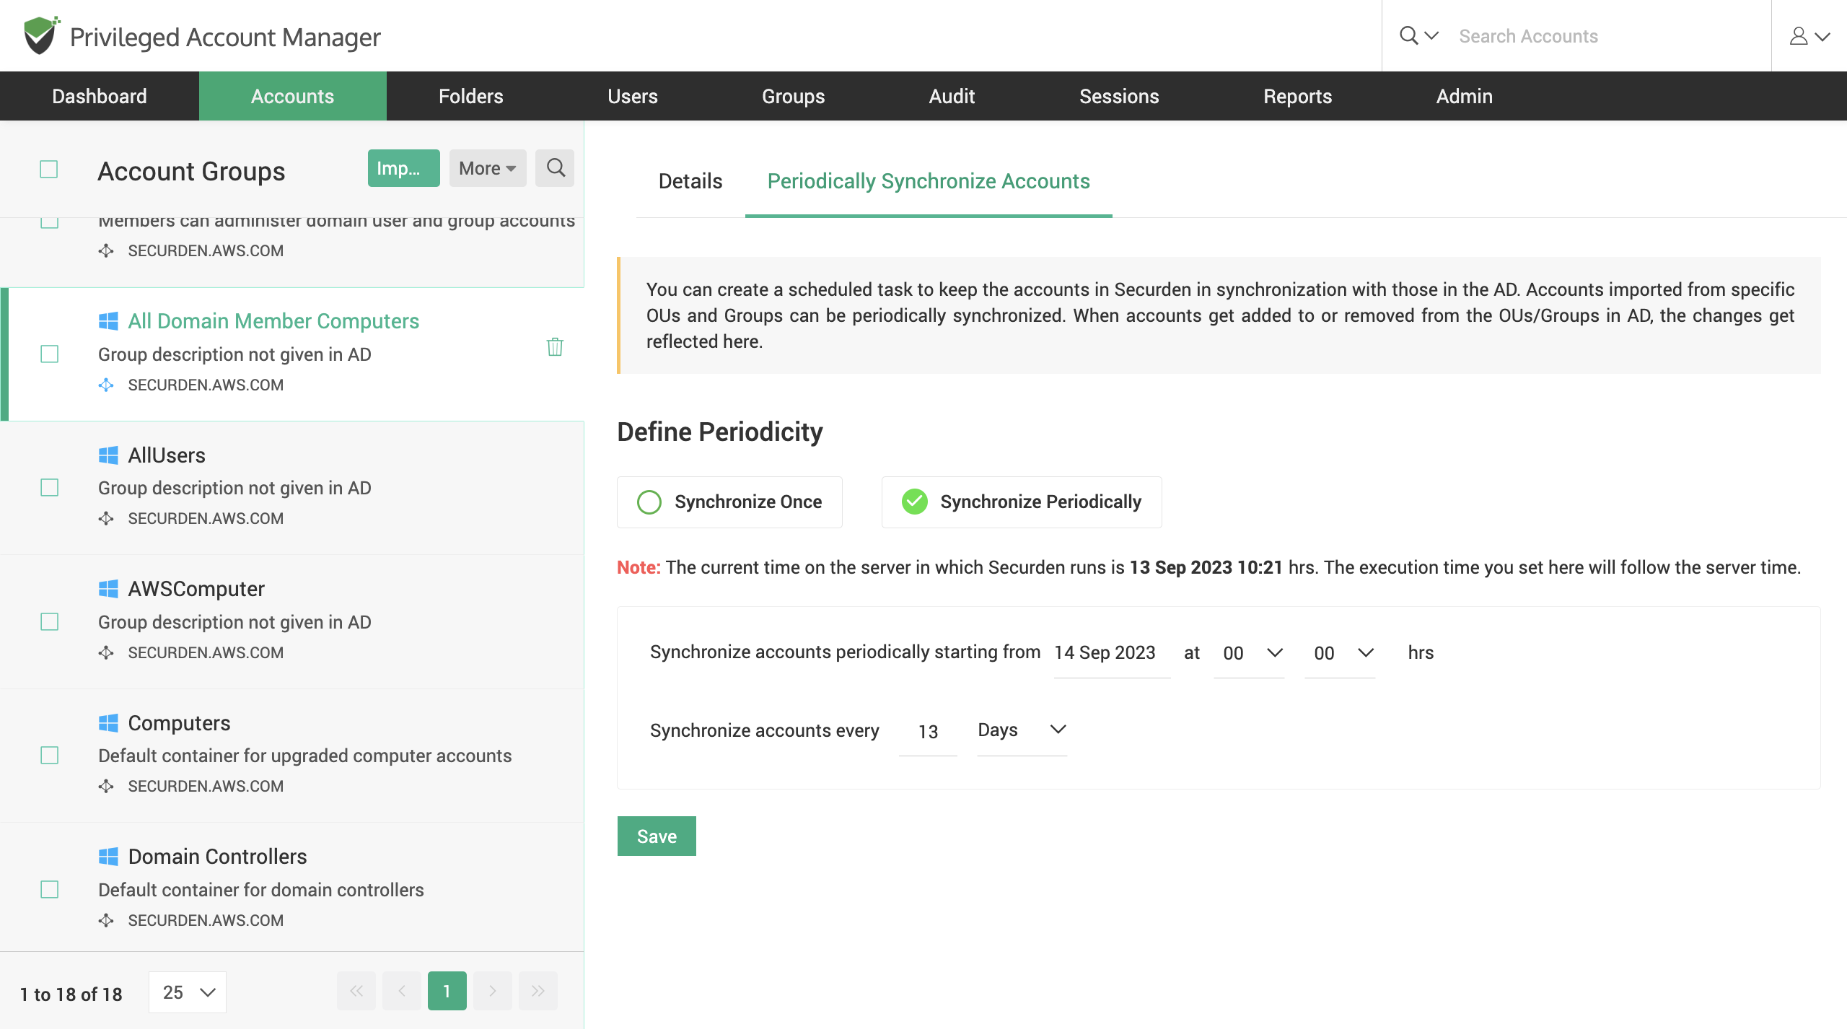Select the Synchronize Periodically radio button

913,502
